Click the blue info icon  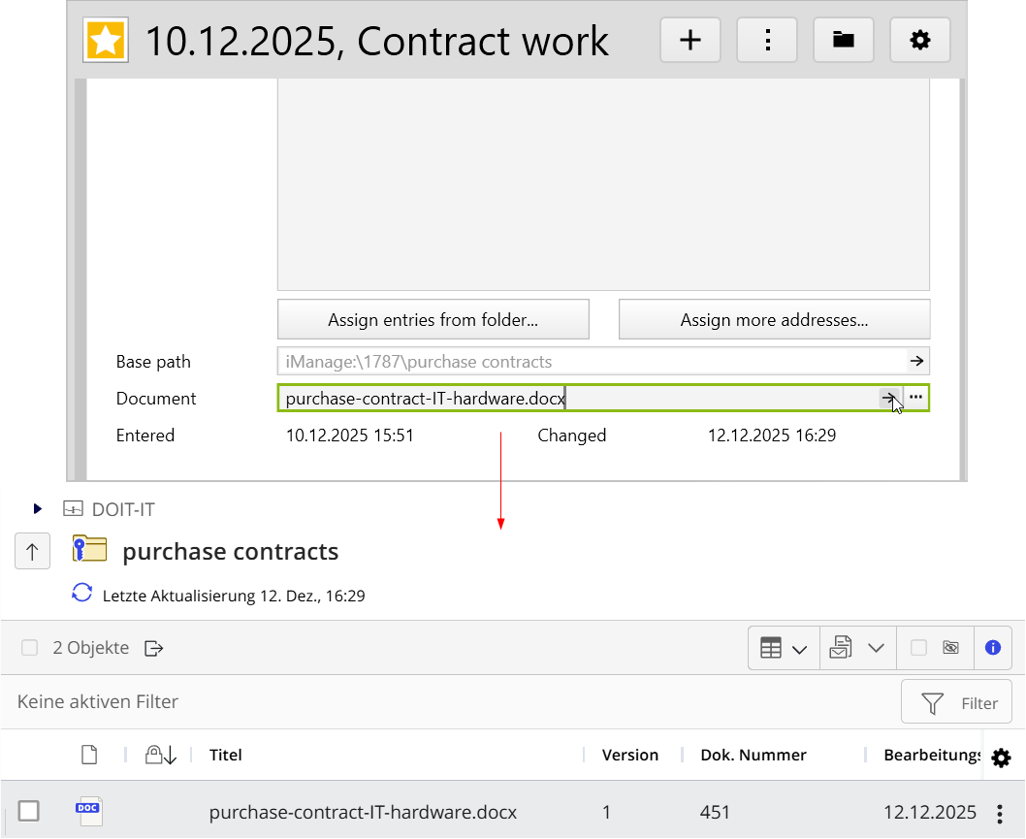pyautogui.click(x=992, y=648)
